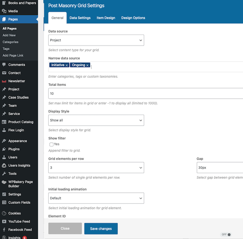The height and width of the screenshot is (239, 243).
Task: Open Grid elements per row dropdown
Action: [96, 167]
